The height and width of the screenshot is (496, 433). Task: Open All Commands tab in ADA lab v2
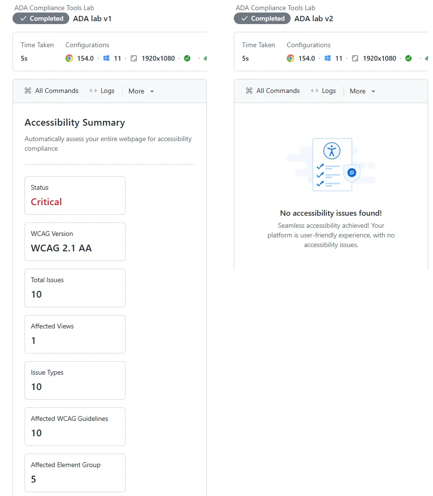point(273,91)
